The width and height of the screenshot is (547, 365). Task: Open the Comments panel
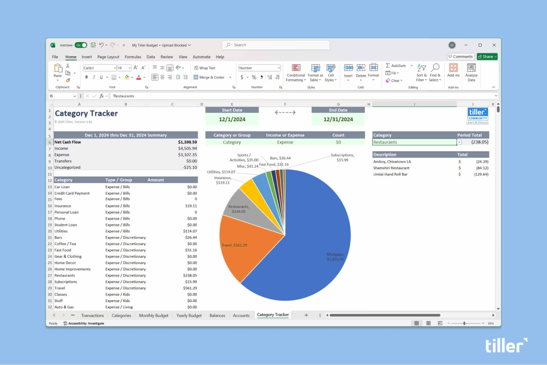[x=461, y=56]
